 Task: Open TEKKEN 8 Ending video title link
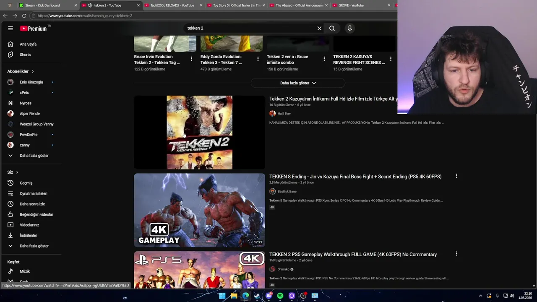355,177
